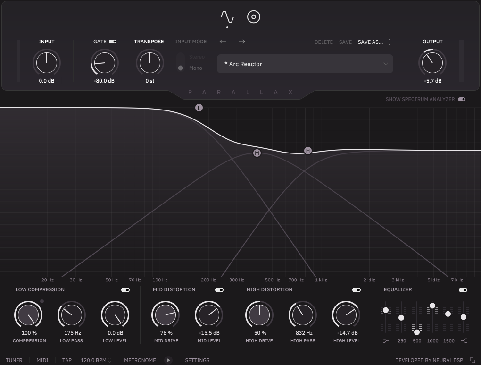Click the Compression knob
Screen dimensions: 481x365
coord(28,315)
